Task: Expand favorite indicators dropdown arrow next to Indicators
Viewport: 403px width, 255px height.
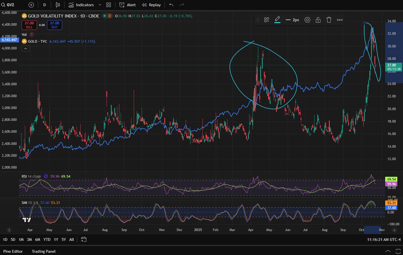Action: (100, 5)
